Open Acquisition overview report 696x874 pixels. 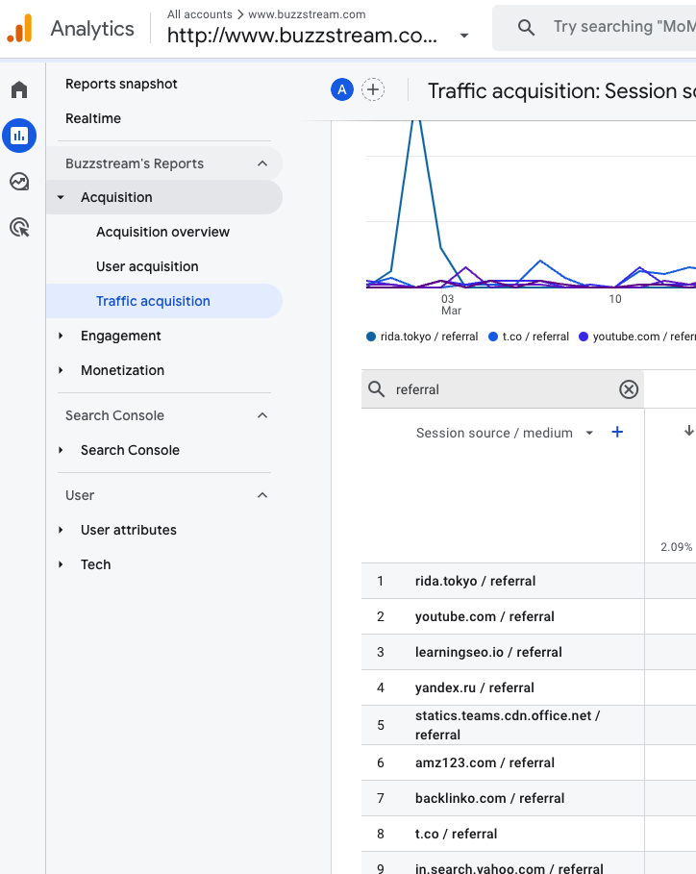(162, 232)
